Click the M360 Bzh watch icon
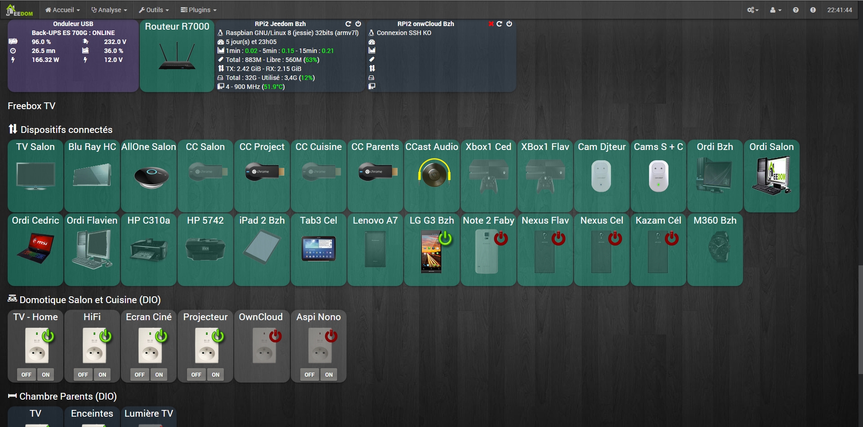Screen dimensions: 863x427 click(718, 247)
